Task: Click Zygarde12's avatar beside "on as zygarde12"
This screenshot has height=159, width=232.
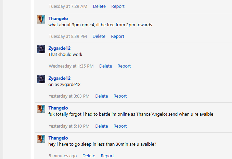Action: tap(41, 79)
